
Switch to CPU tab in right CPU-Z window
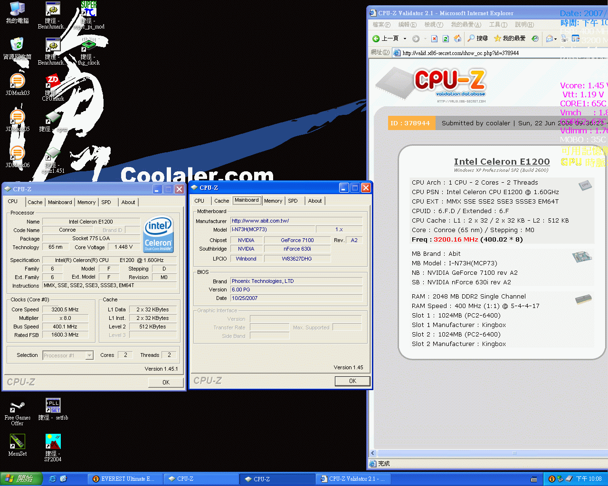click(x=199, y=201)
